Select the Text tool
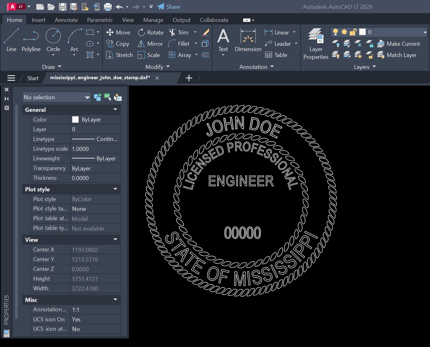 (223, 40)
